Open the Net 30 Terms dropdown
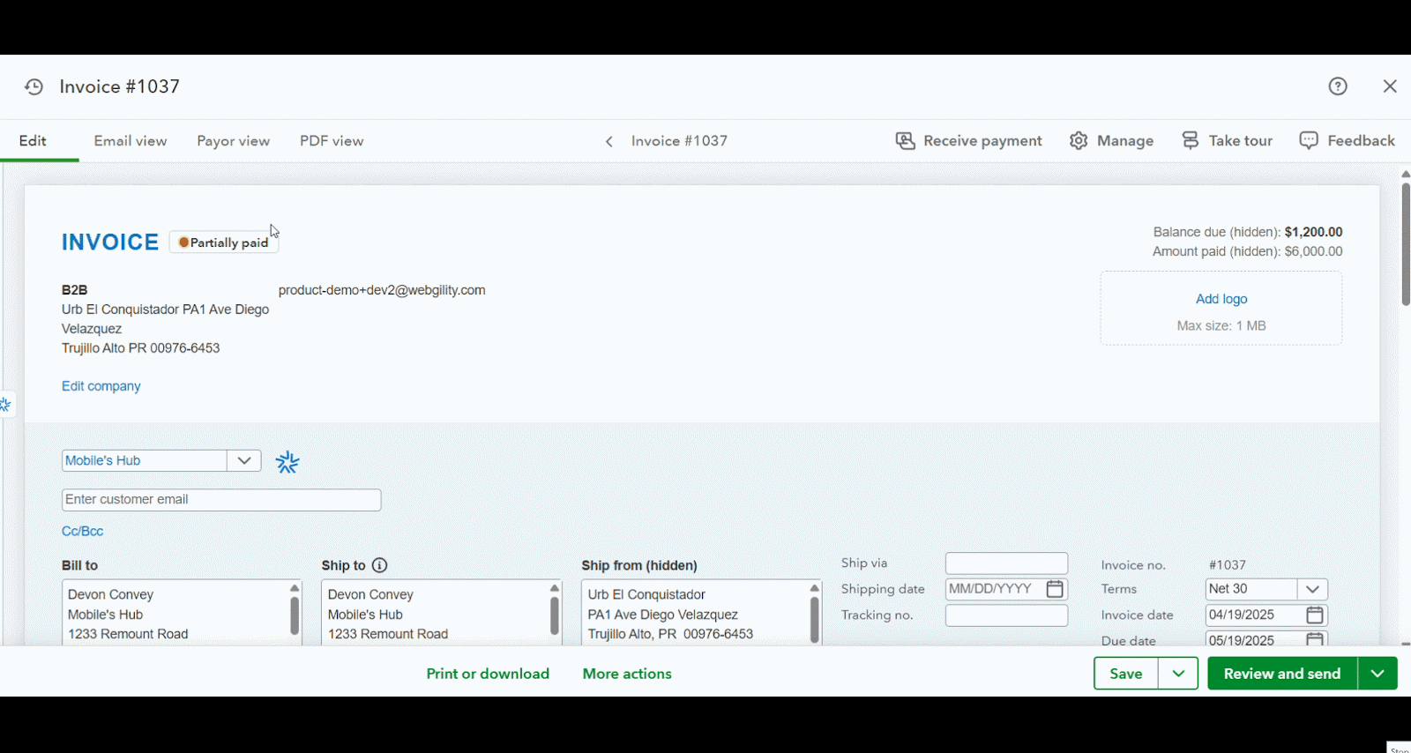1411x753 pixels. [x=1312, y=589]
